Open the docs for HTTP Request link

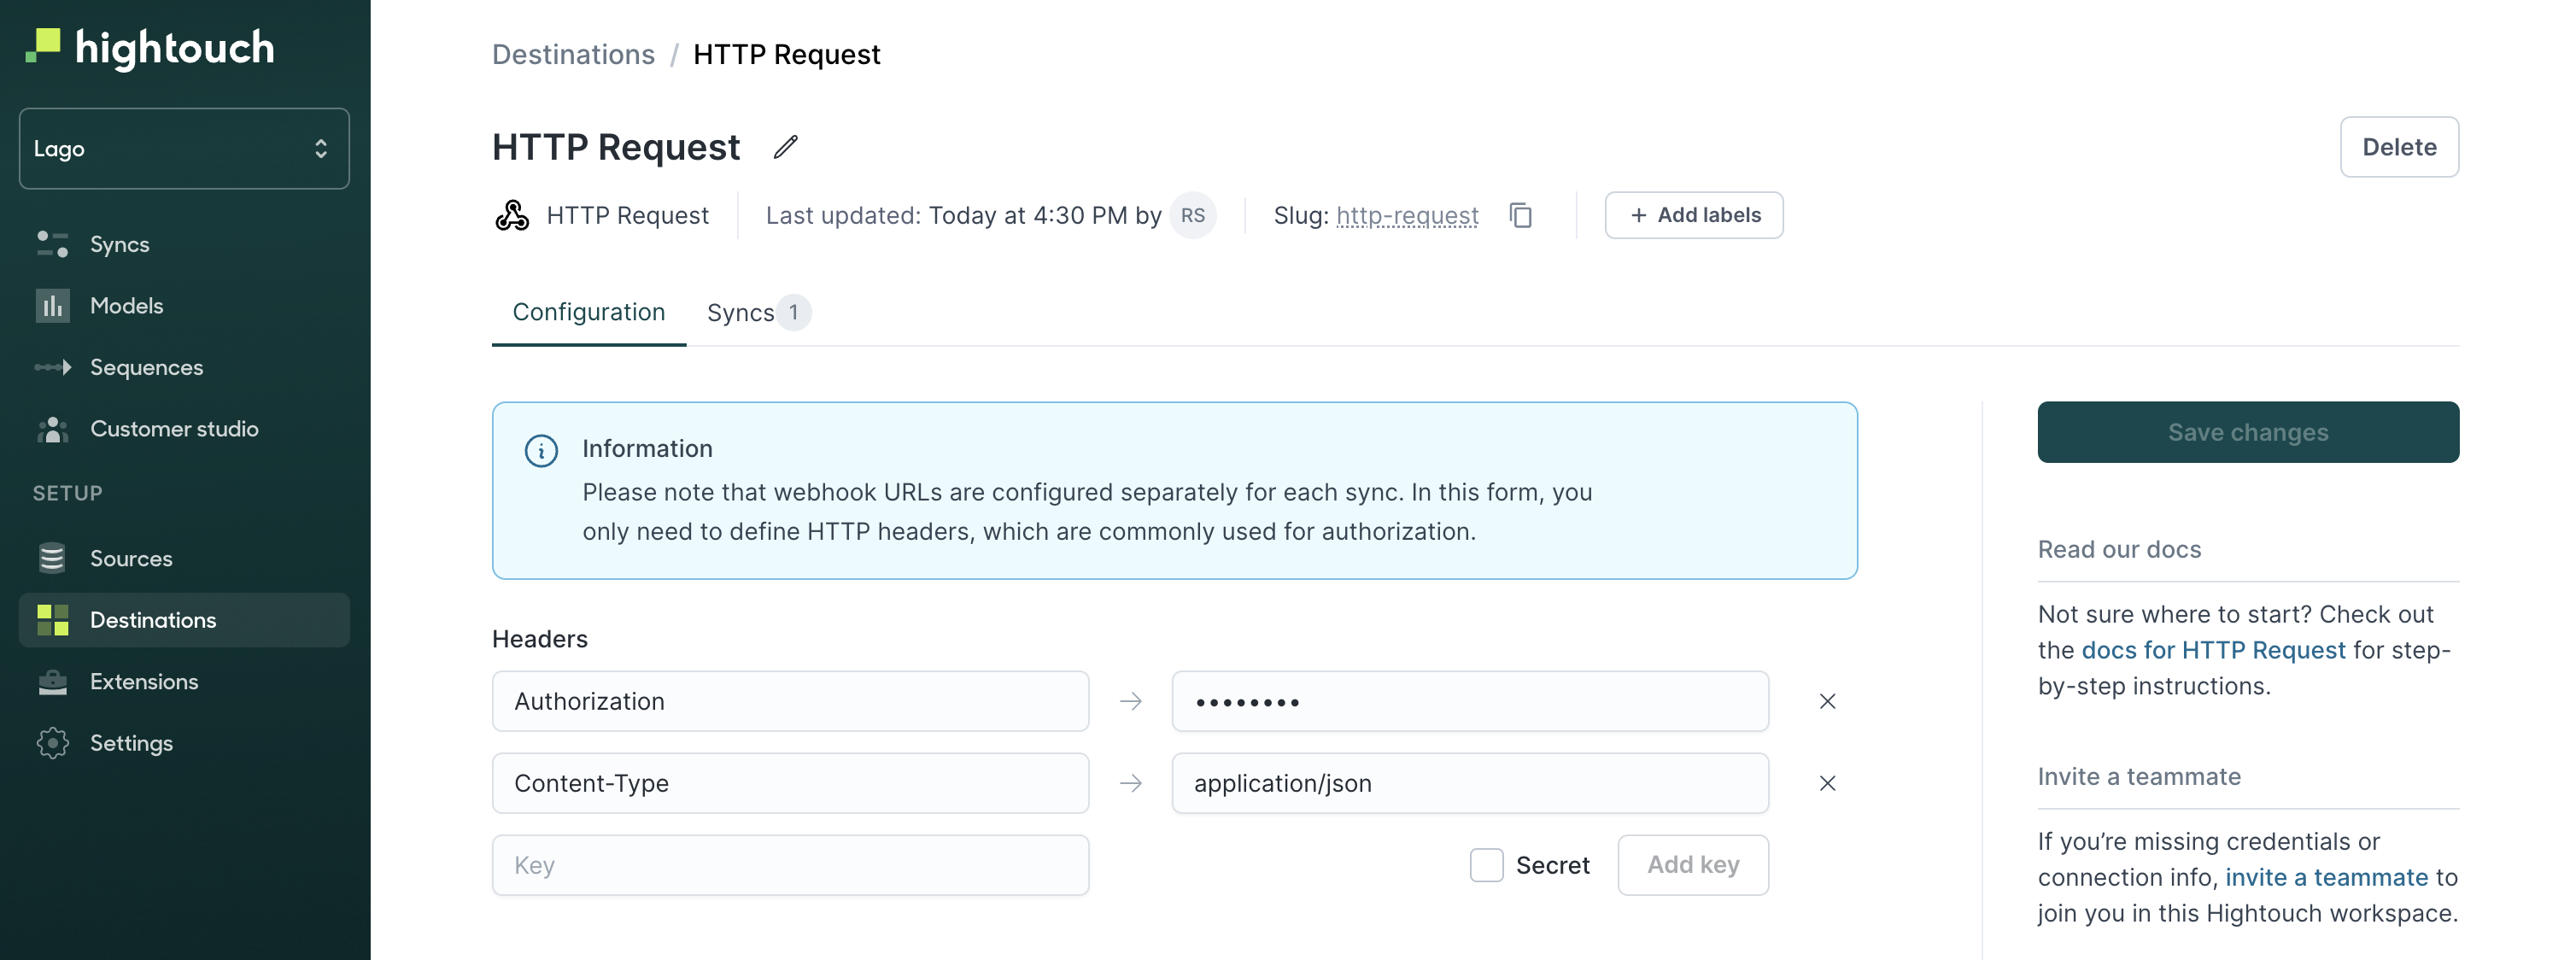pyautogui.click(x=2213, y=650)
